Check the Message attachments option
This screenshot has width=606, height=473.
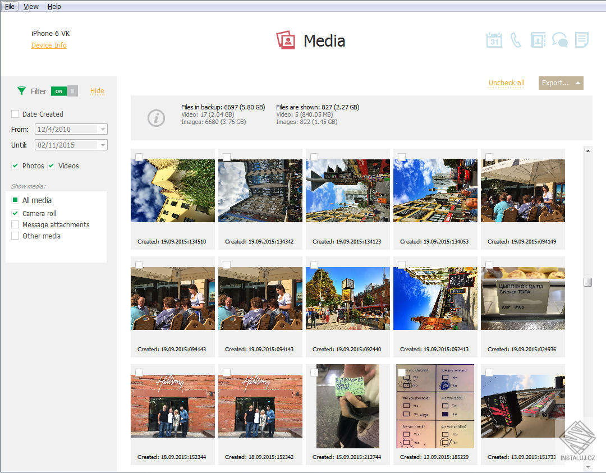coord(15,224)
